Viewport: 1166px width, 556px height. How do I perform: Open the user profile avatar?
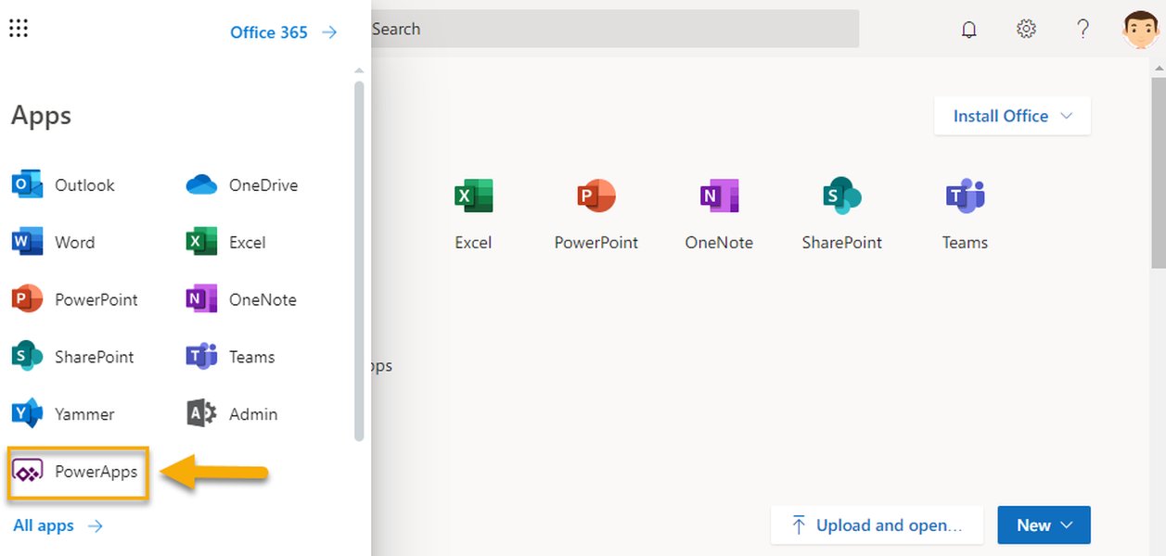[x=1140, y=29]
